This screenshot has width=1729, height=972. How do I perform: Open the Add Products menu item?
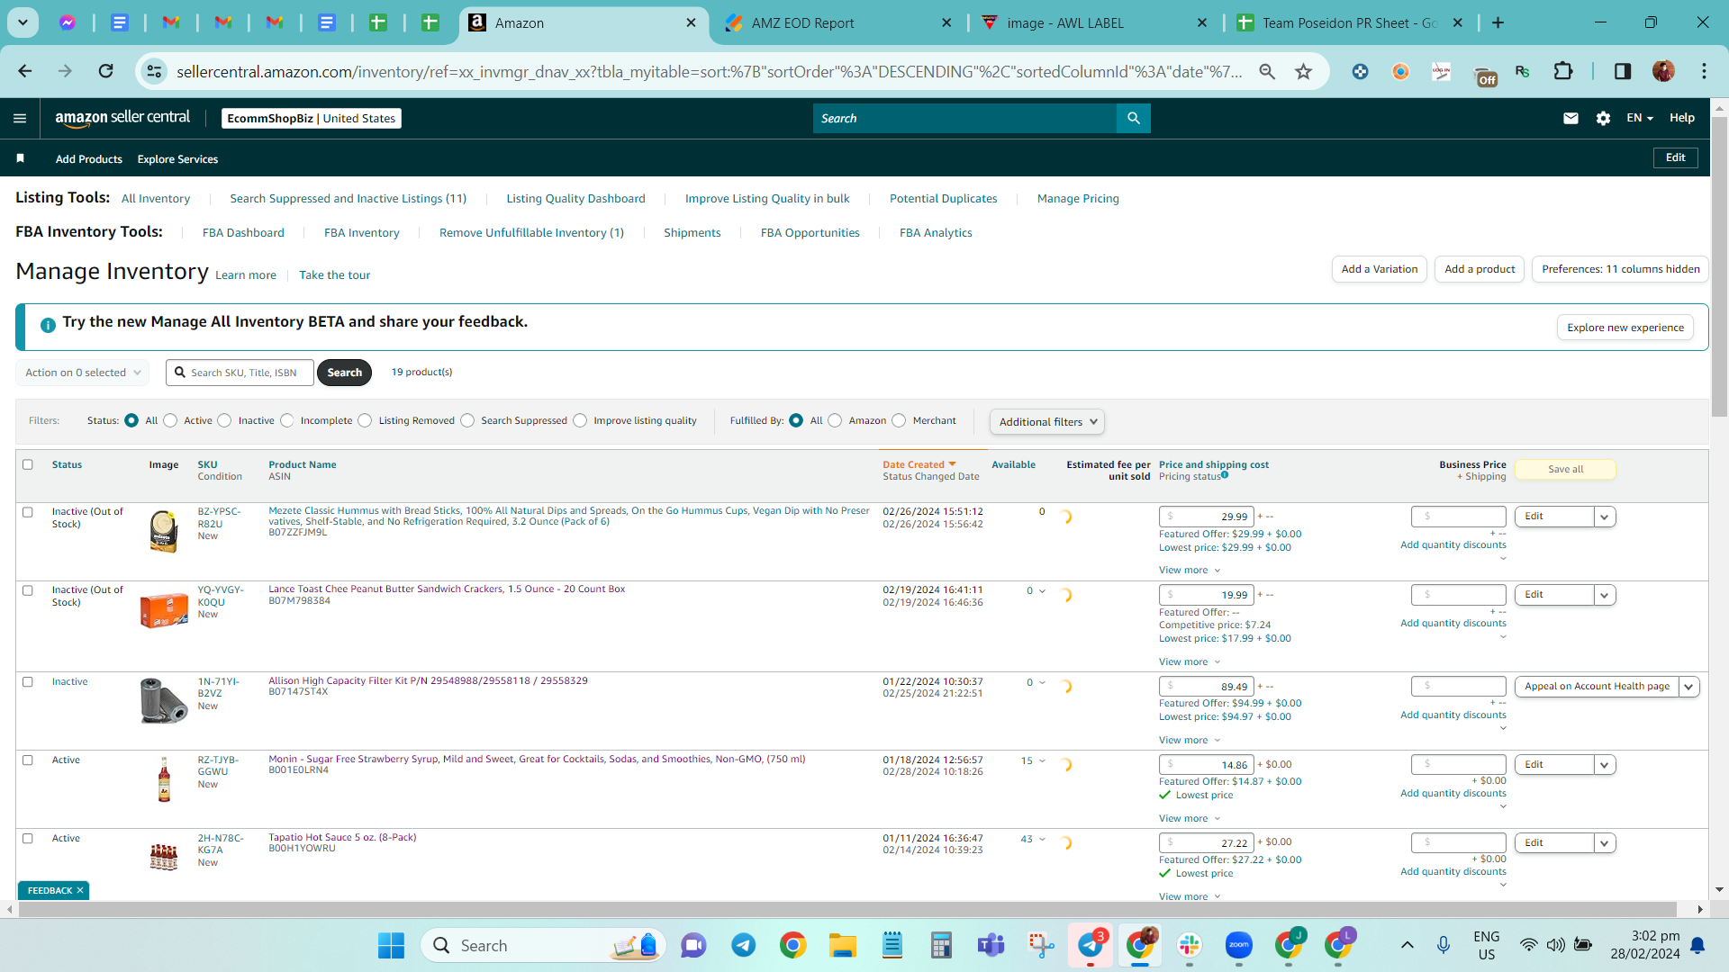(89, 159)
